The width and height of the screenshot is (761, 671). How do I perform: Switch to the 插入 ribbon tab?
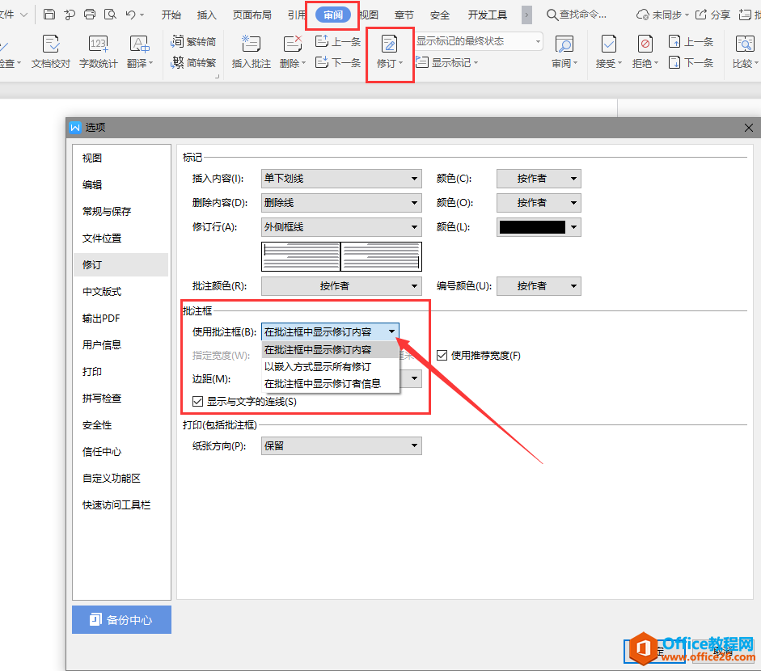coord(207,15)
